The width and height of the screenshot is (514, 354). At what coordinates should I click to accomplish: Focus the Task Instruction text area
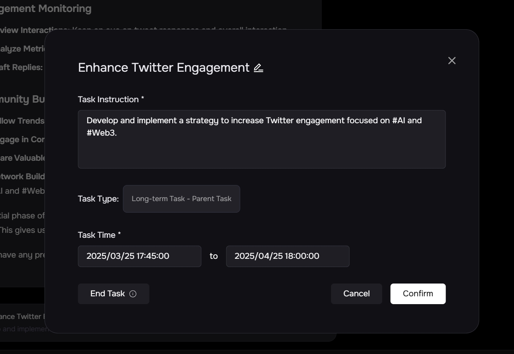261,148
